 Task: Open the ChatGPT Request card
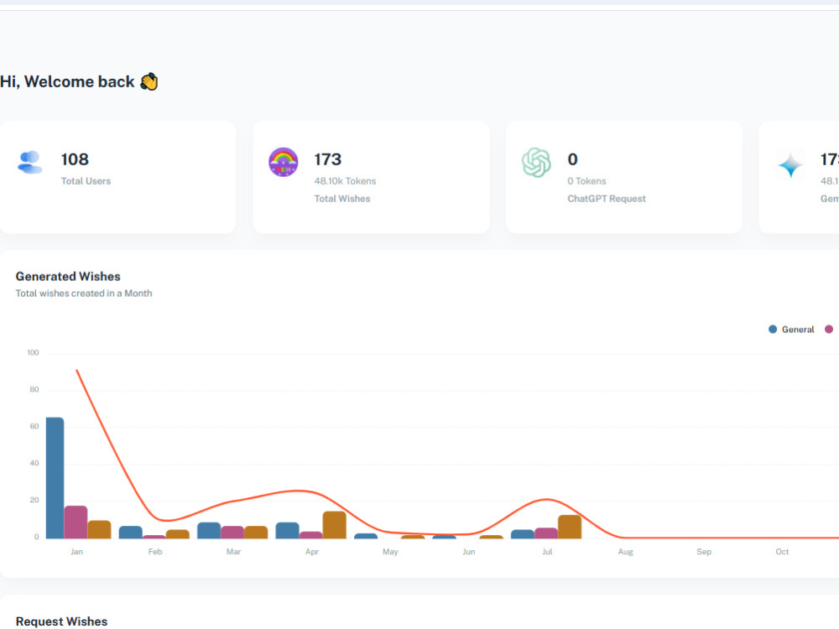[624, 177]
